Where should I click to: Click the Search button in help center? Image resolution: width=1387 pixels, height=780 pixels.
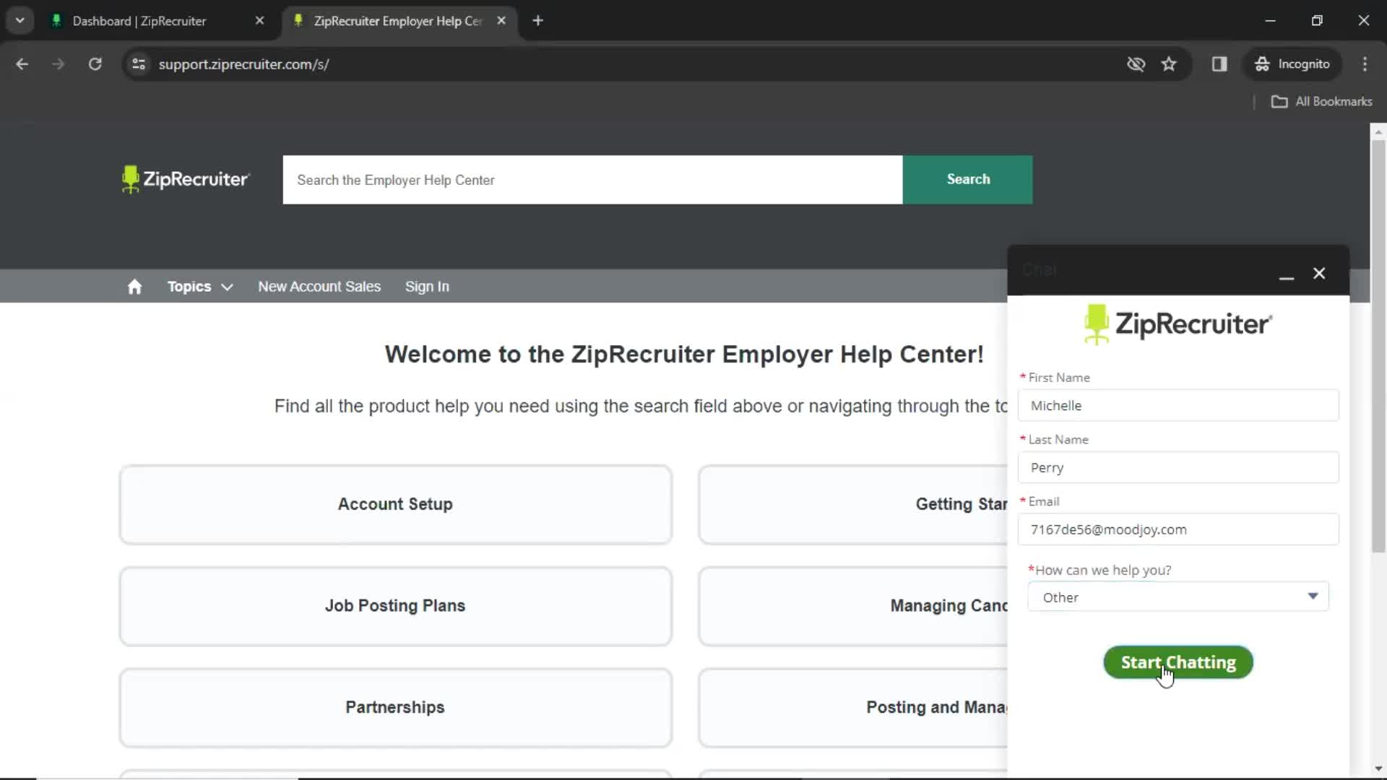[967, 179]
